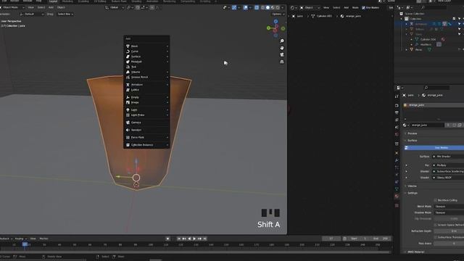Select Speaker entry in Add menu
Image resolution: width=464 pixels, height=261 pixels.
click(146, 130)
